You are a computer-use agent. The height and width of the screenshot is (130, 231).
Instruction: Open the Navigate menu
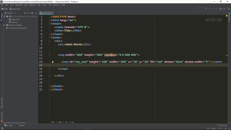(x=19, y=5)
